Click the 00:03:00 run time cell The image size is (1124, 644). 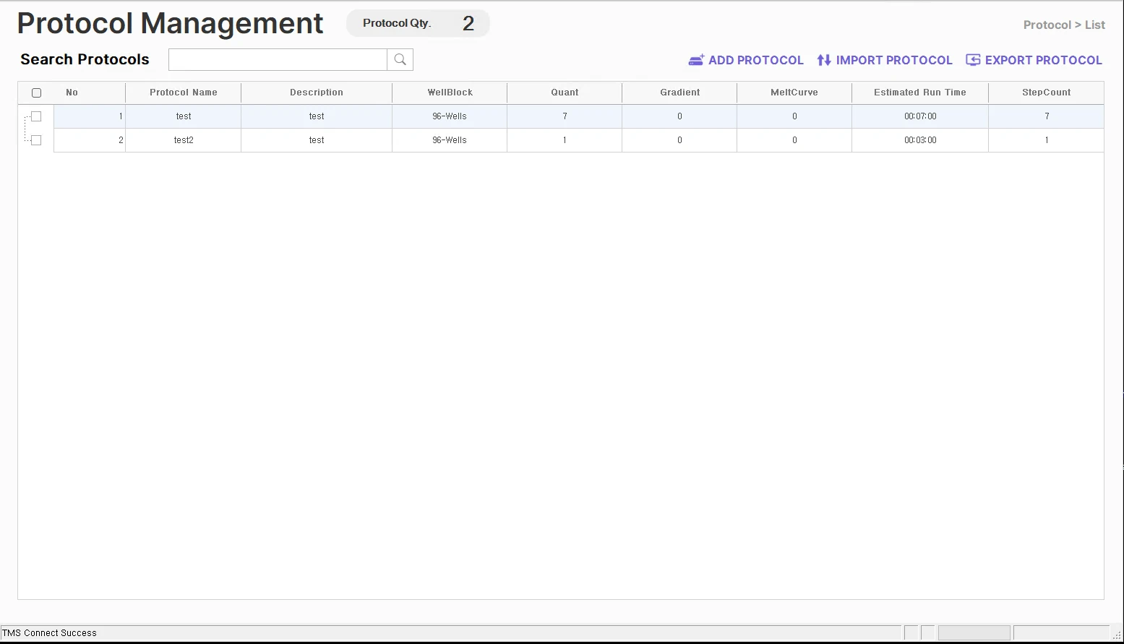[920, 140]
